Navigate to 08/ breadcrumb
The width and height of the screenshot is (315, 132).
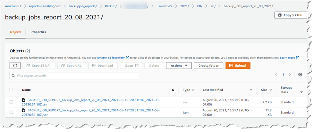(x=200, y=6)
